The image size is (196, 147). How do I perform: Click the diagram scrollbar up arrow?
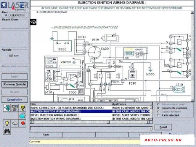(192, 12)
